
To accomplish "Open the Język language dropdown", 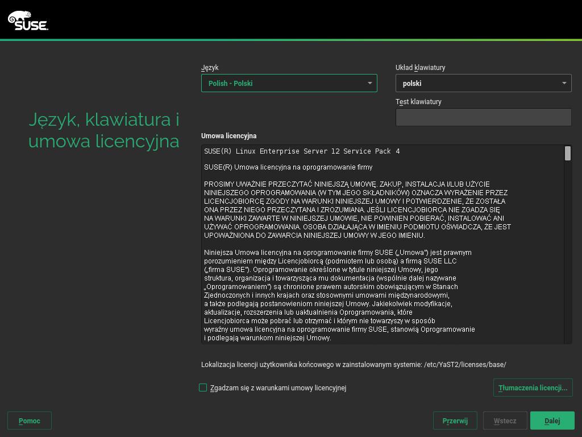I will 289,83.
